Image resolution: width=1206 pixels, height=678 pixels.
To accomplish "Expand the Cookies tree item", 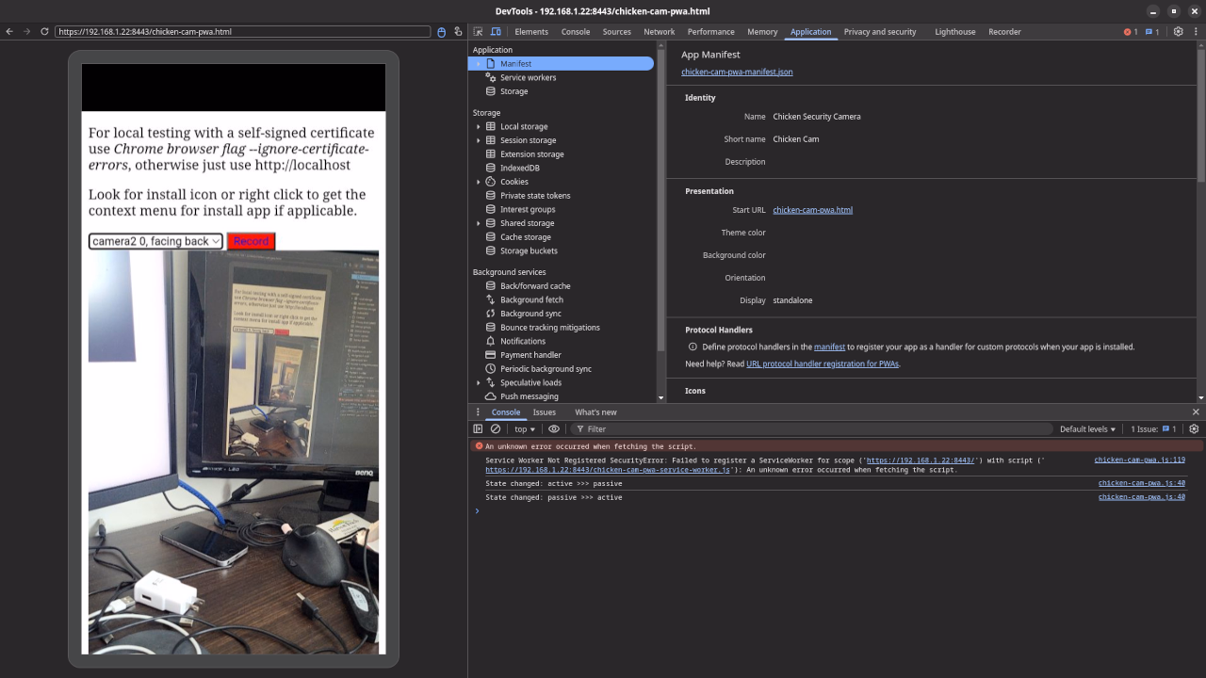I will (x=479, y=182).
